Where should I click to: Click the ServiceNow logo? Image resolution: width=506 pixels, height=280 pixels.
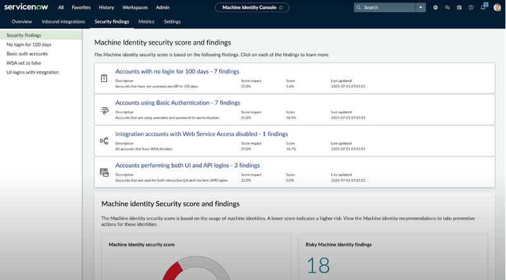(26, 7)
